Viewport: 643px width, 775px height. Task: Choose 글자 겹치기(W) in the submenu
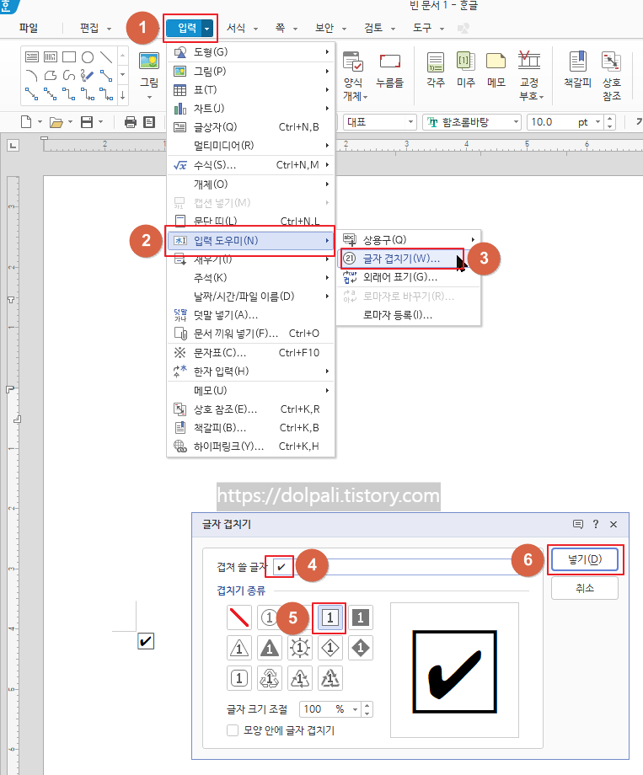402,259
